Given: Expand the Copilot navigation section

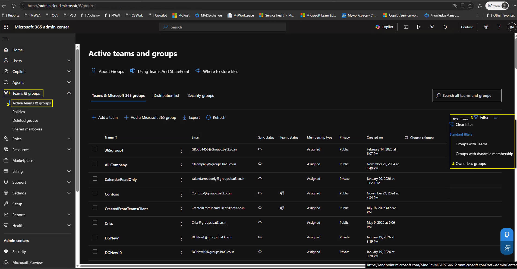Looking at the screenshot, I should [x=69, y=72].
